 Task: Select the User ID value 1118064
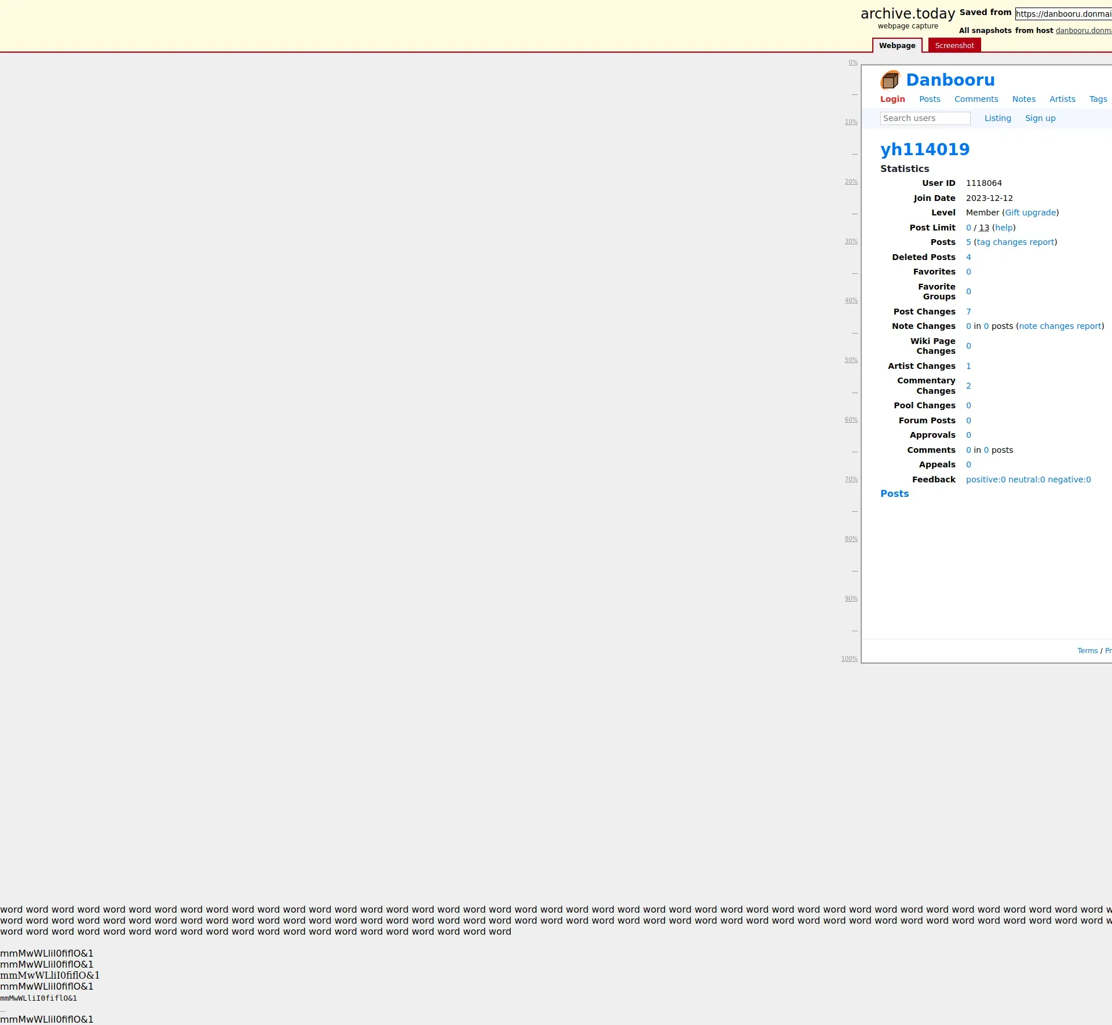[x=983, y=183]
